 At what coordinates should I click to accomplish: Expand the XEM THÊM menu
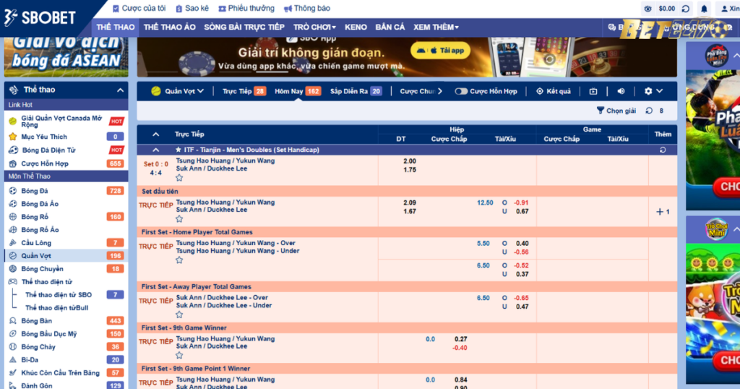point(436,27)
